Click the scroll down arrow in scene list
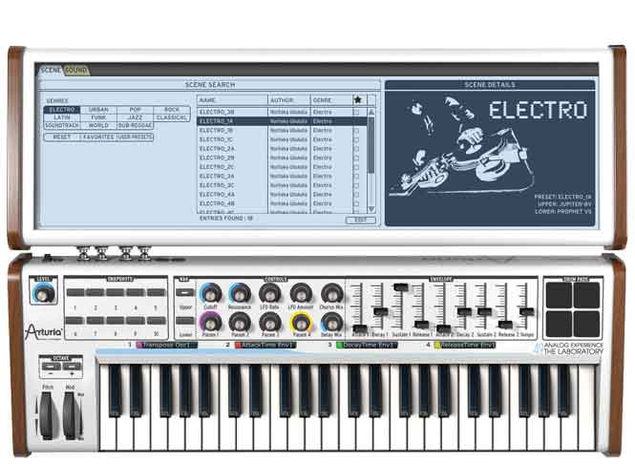The height and width of the screenshot is (464, 635). (x=370, y=209)
